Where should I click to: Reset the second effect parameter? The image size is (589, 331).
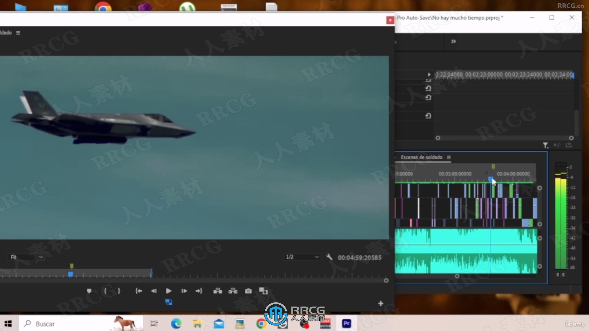[428, 97]
